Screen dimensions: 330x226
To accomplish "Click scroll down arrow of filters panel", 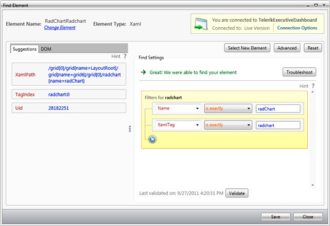I will [313, 185].
